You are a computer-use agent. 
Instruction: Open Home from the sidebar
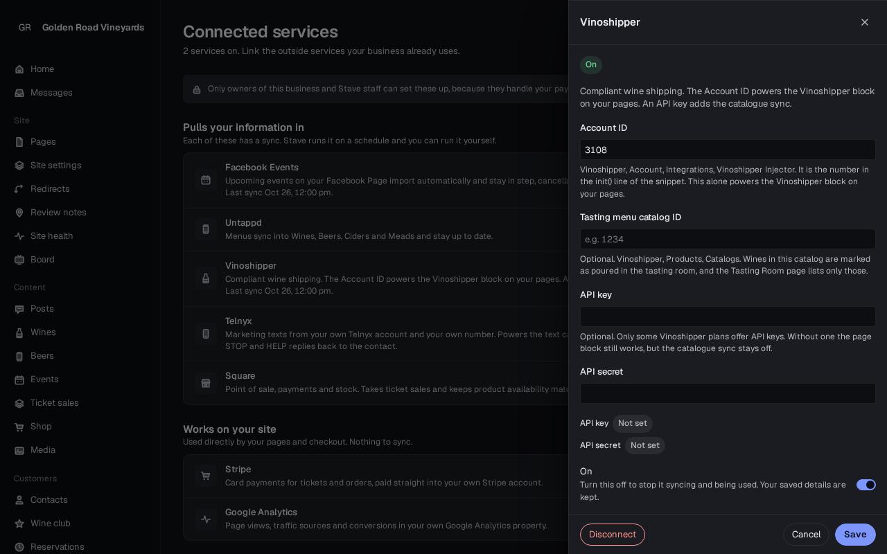80,69
